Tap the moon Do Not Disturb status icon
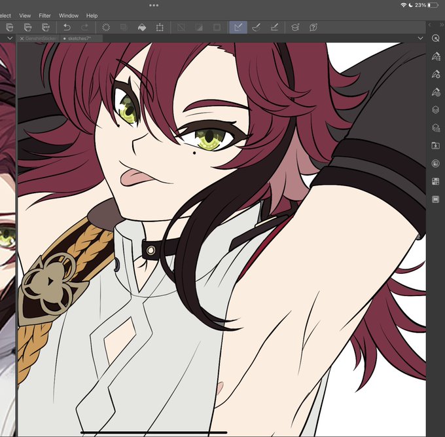The width and height of the screenshot is (445, 437). pos(411,5)
